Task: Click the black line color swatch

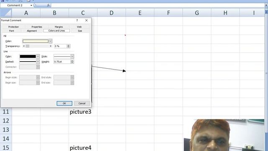Action: [x=28, y=56]
